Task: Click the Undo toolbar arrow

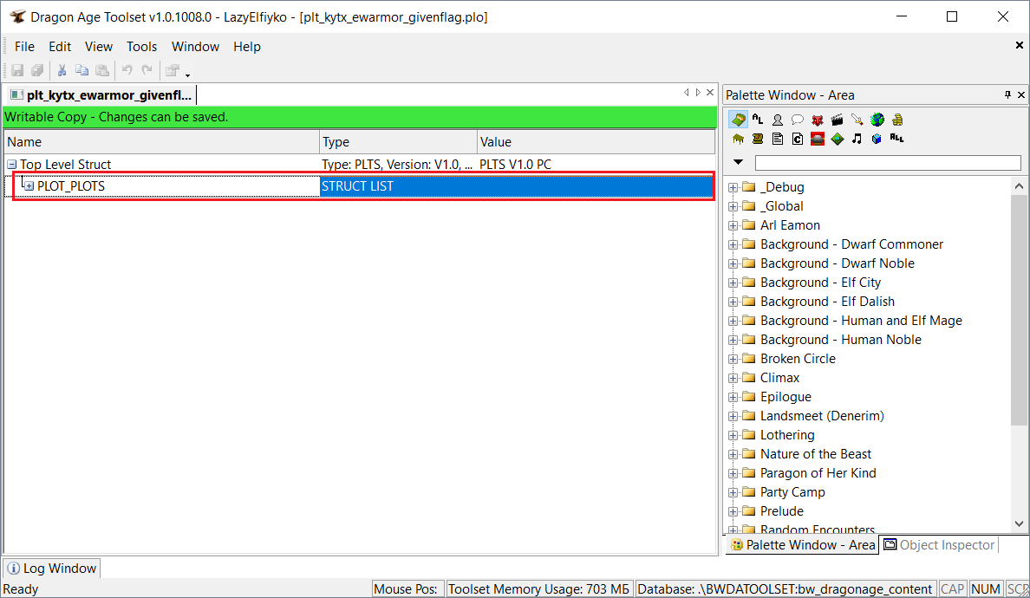Action: 127,70
